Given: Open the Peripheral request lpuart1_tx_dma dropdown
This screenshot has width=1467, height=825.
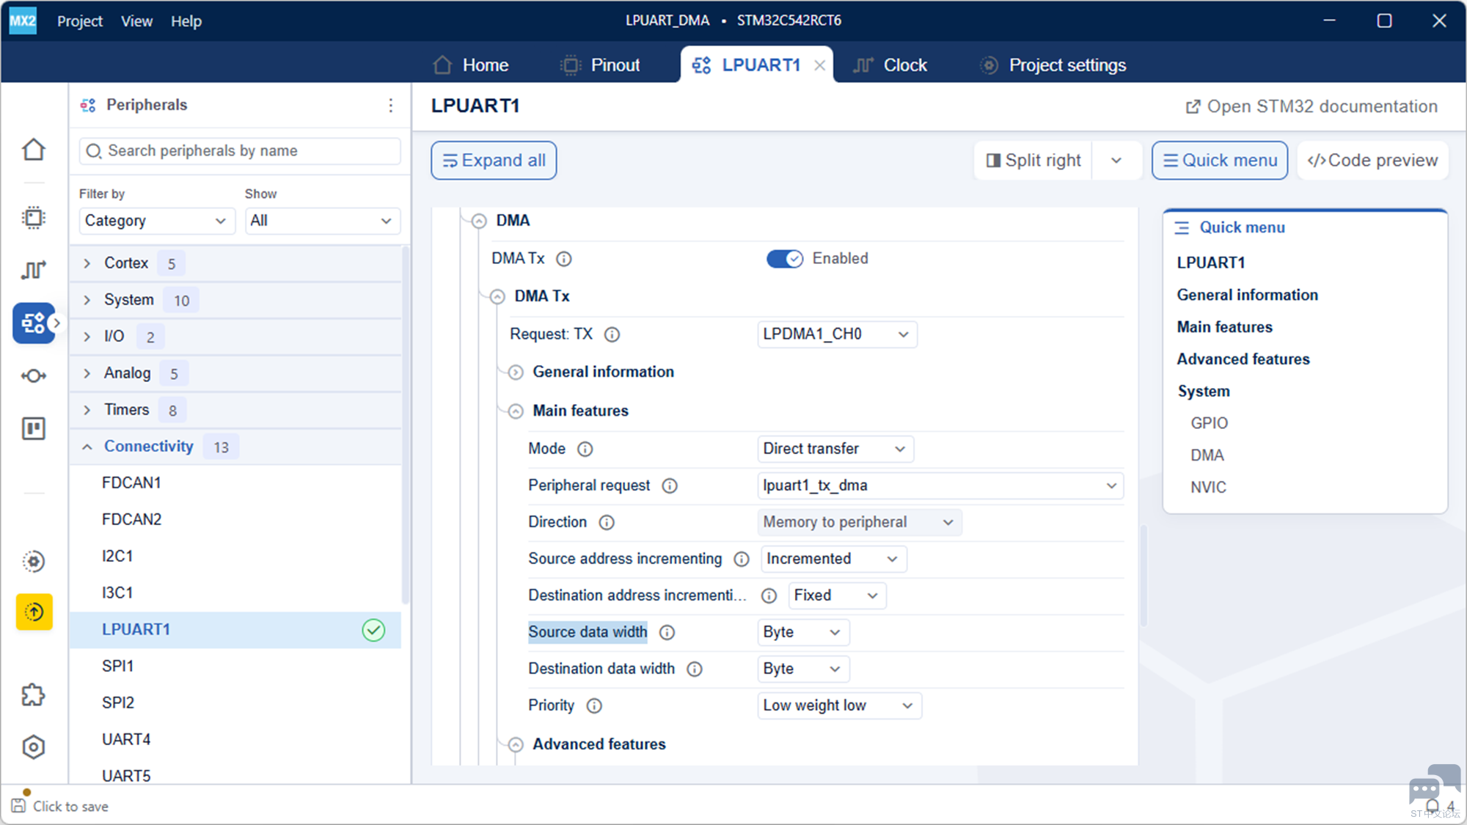Looking at the screenshot, I should pos(940,485).
